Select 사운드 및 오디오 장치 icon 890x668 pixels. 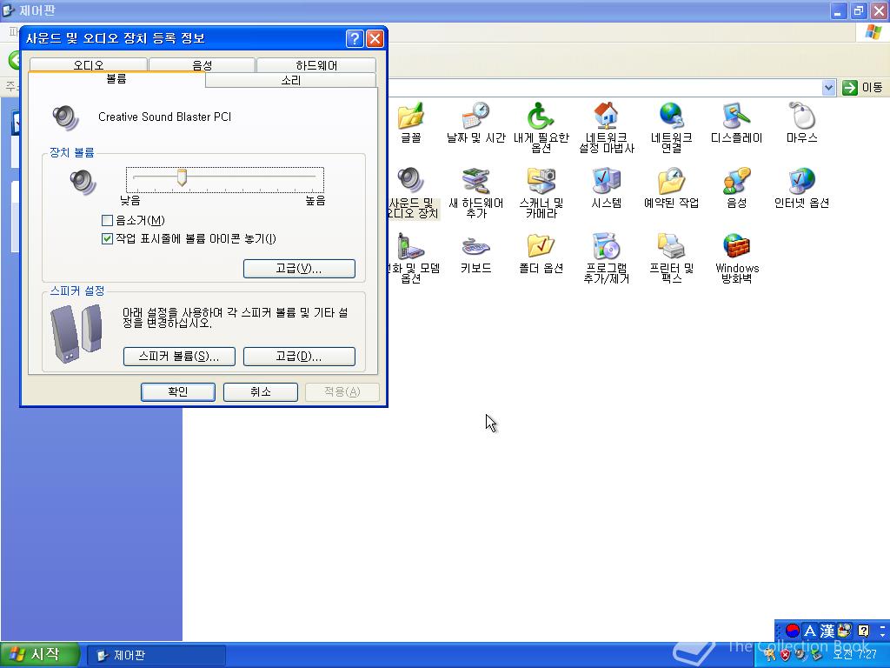pos(413,193)
